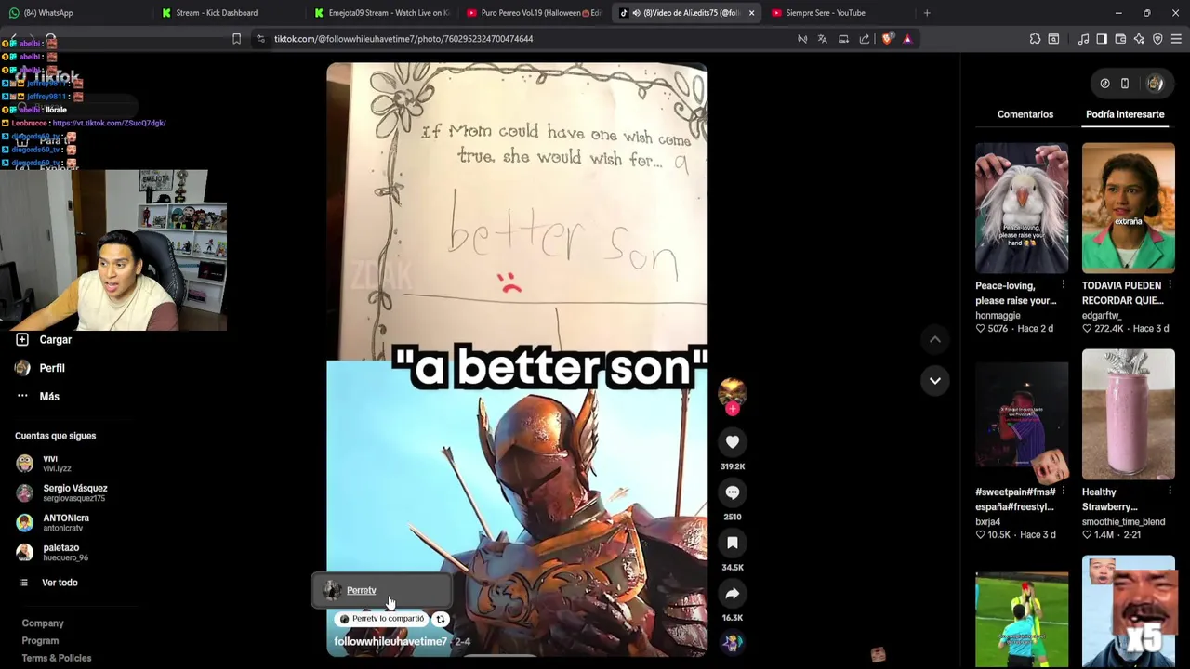The height and width of the screenshot is (669, 1190).
Task: Close the active TikTok browser tab
Action: click(751, 13)
